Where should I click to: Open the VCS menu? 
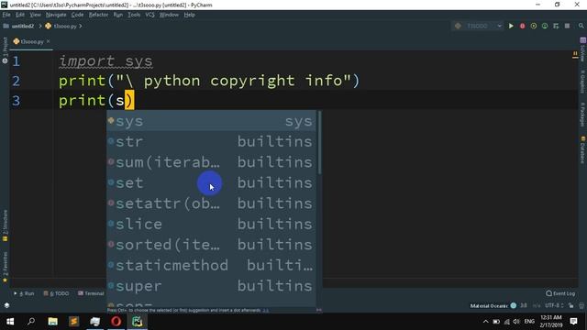[150, 15]
